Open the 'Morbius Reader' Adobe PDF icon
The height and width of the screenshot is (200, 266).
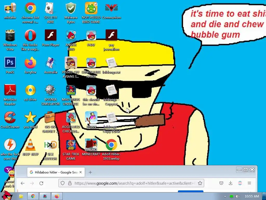[x=10, y=90]
